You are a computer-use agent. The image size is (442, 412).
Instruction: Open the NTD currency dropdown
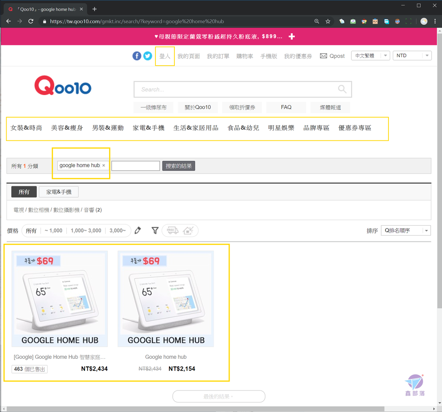pos(412,56)
